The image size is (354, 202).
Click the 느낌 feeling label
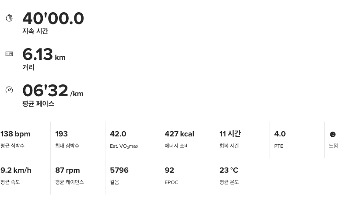[333, 146]
